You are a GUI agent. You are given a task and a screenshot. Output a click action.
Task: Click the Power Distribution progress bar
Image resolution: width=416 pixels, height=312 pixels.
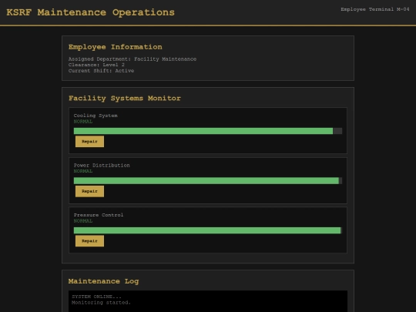(208, 181)
